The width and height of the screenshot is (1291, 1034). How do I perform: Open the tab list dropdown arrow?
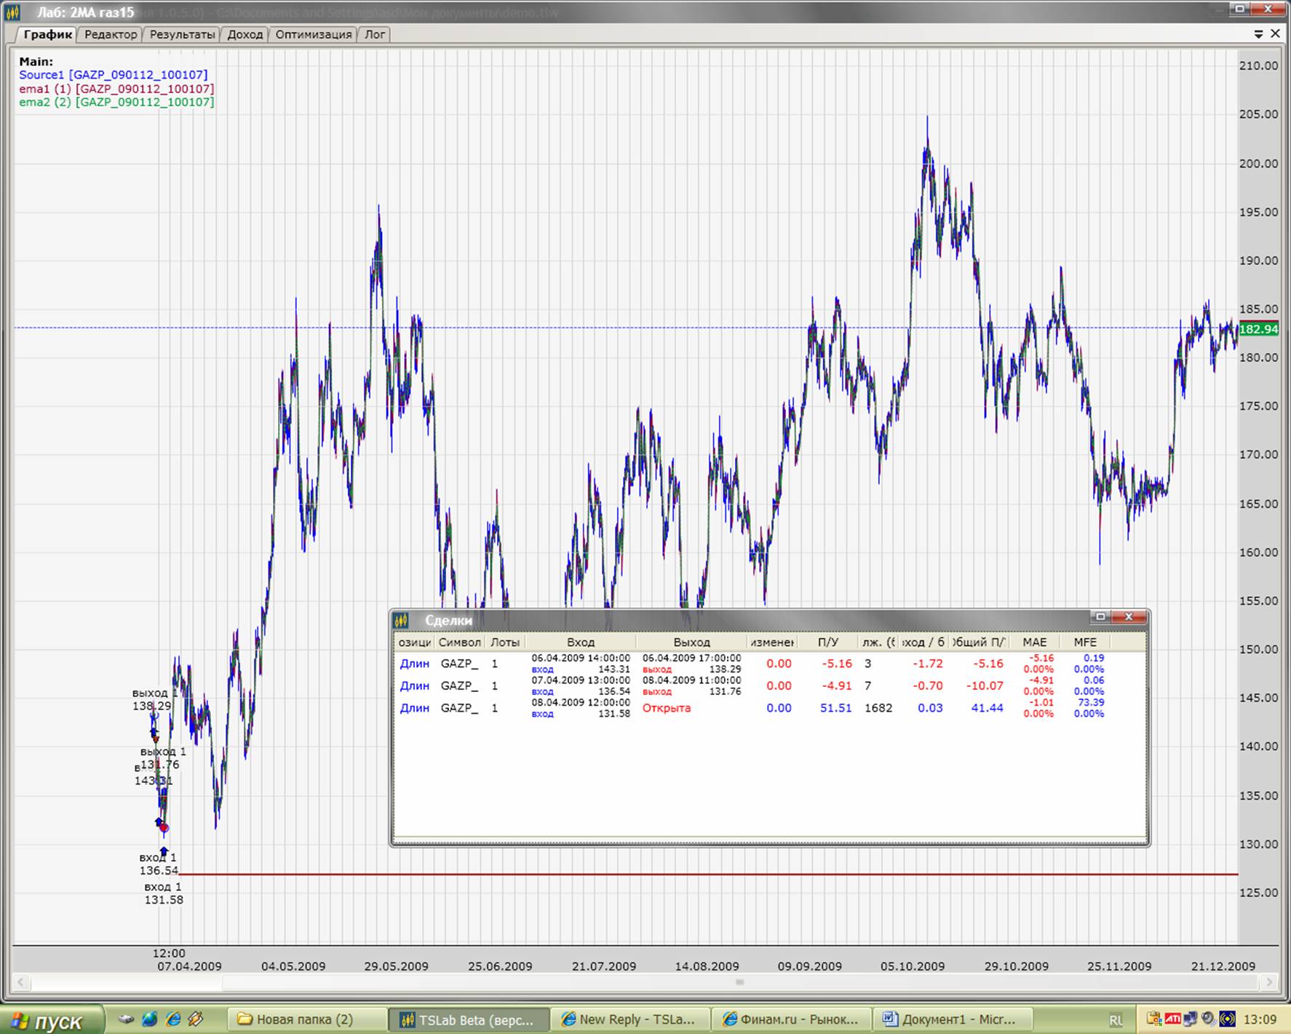1258,34
